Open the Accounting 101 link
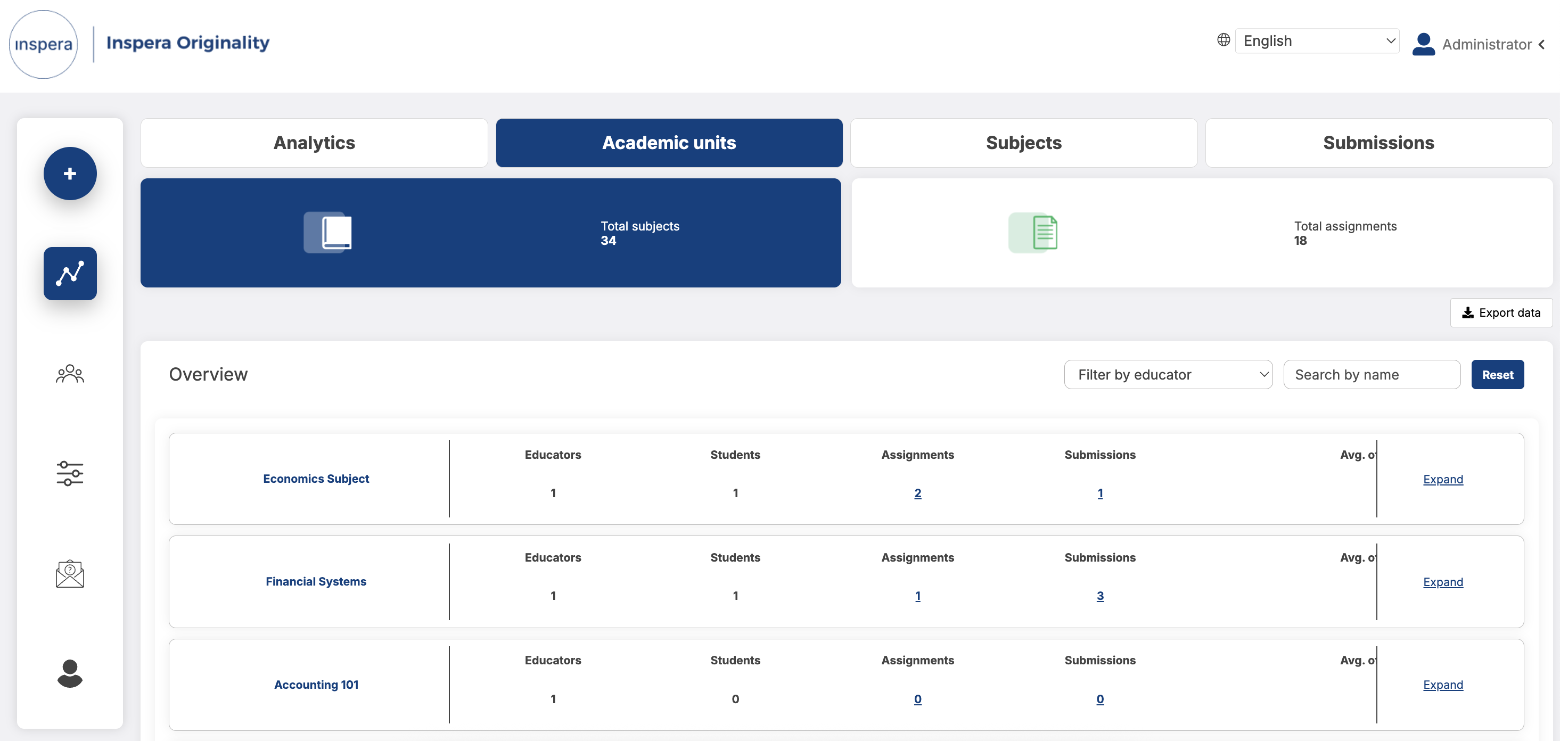This screenshot has width=1560, height=741. (316, 685)
